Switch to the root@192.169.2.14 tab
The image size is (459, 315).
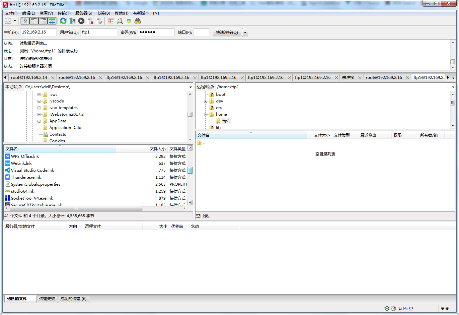tap(29, 78)
